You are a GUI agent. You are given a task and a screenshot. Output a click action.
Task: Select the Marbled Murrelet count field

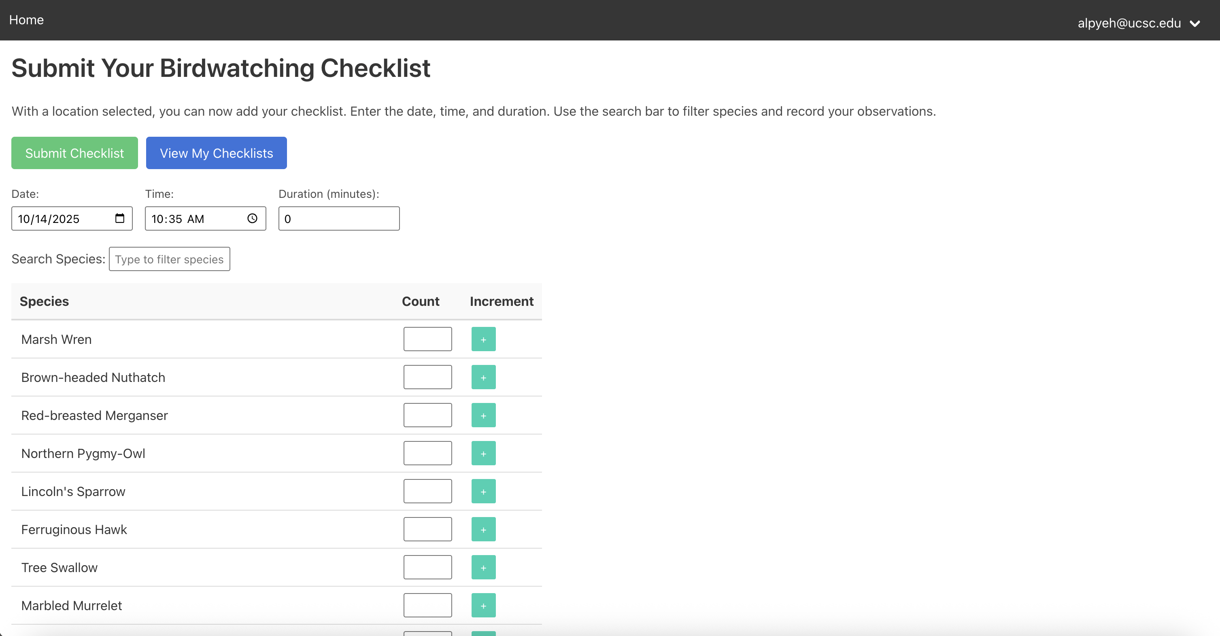(427, 605)
